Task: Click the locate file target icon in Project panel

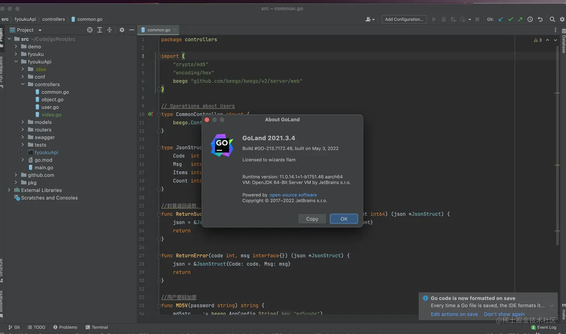Action: (90, 30)
